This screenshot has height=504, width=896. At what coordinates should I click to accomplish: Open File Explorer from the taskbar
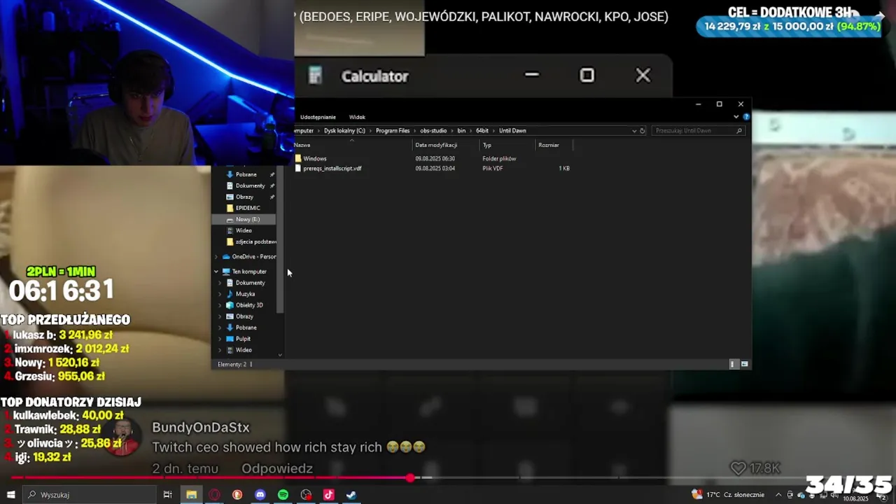pyautogui.click(x=191, y=495)
